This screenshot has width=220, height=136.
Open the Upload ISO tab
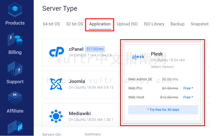click(127, 24)
